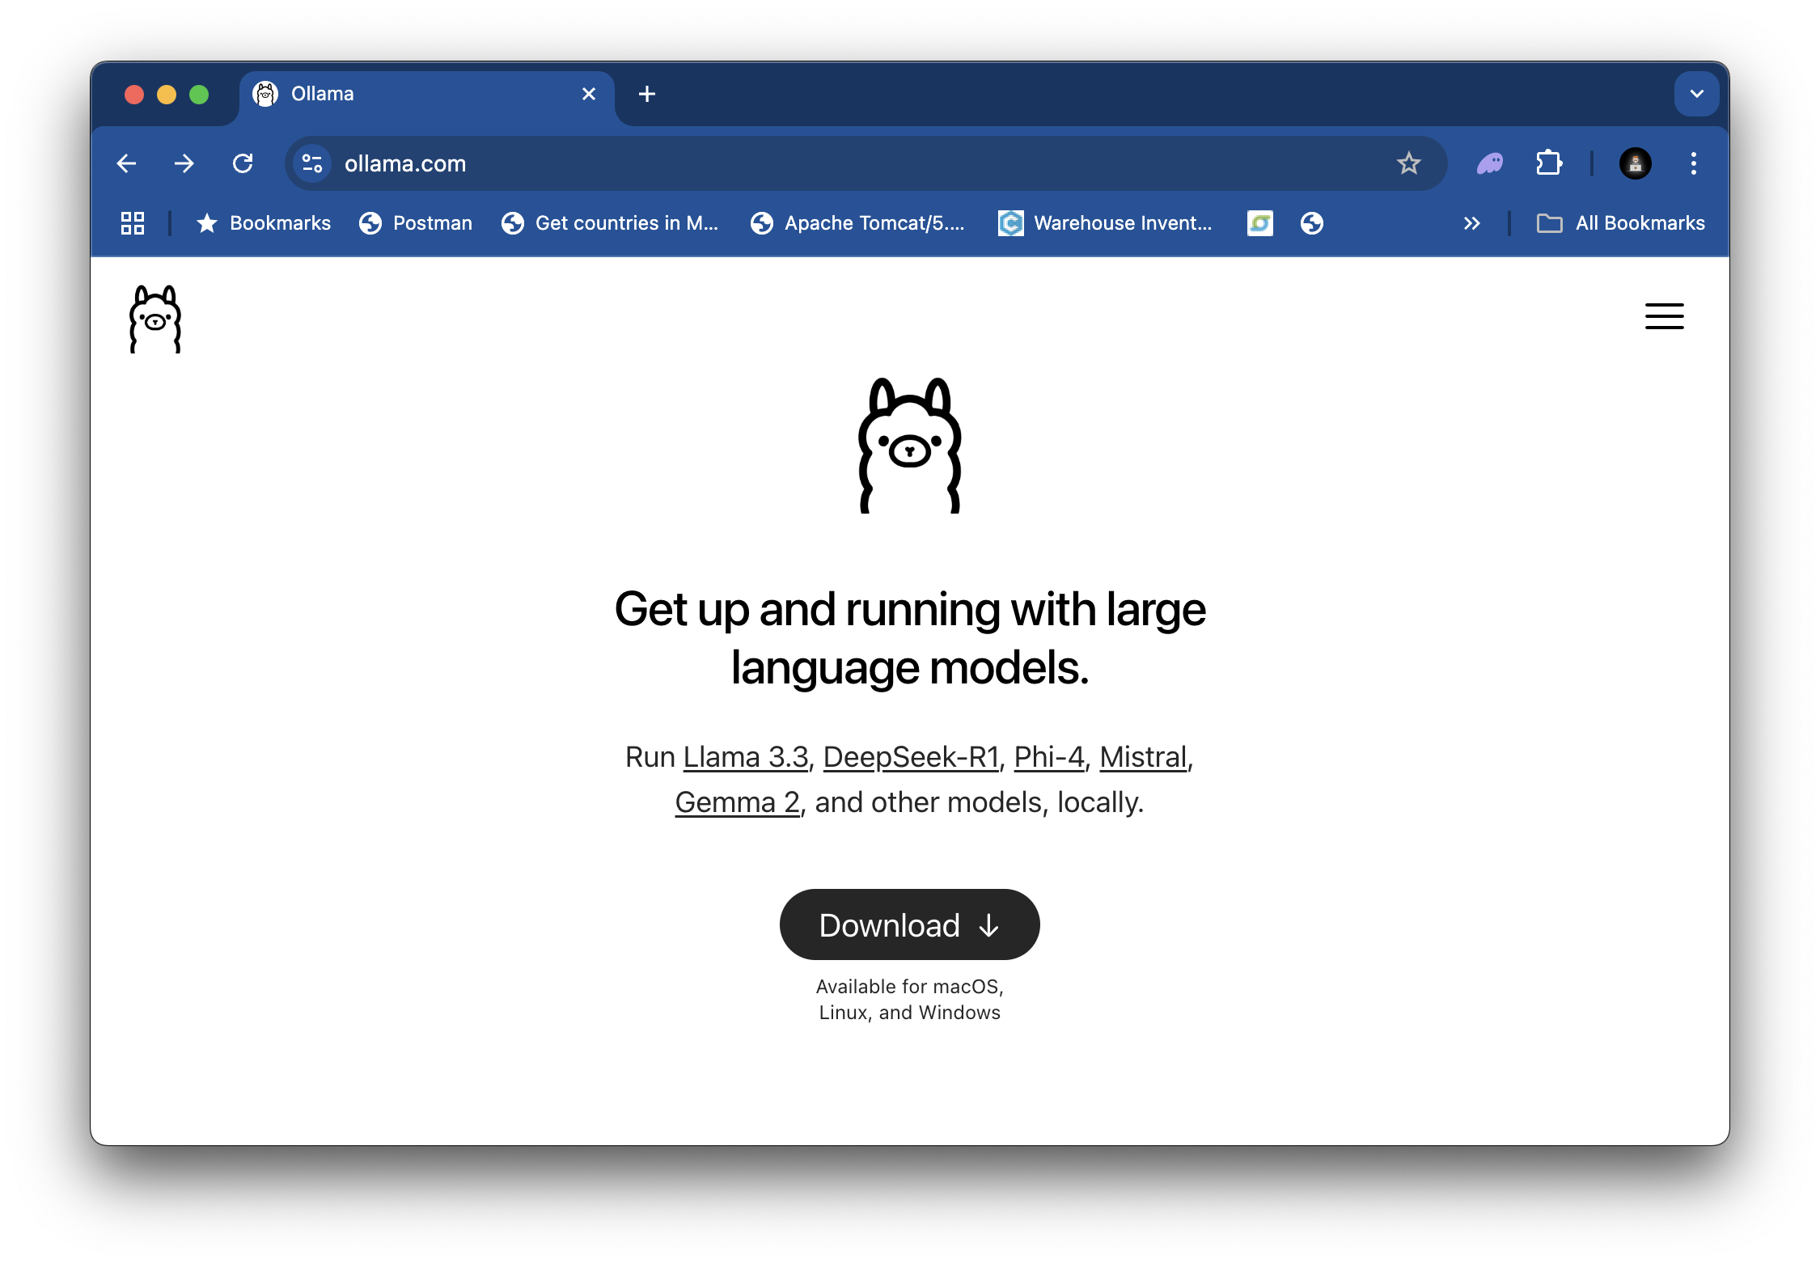Expand the tab search dropdown arrow
Image resolution: width=1820 pixels, height=1265 pixels.
(x=1696, y=94)
